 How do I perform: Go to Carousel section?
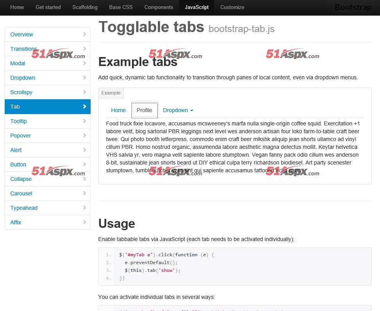(48, 193)
